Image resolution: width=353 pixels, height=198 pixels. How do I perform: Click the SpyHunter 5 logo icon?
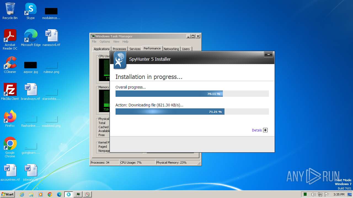coord(120,60)
